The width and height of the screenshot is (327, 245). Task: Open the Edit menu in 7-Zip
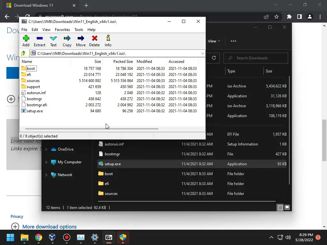[x=34, y=30]
